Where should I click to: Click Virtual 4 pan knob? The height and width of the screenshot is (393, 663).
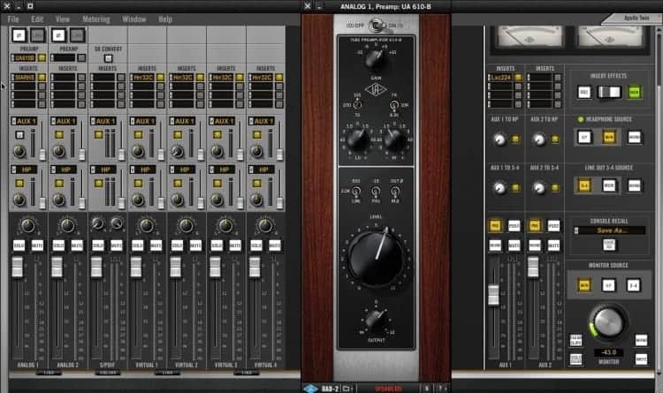pos(265,226)
